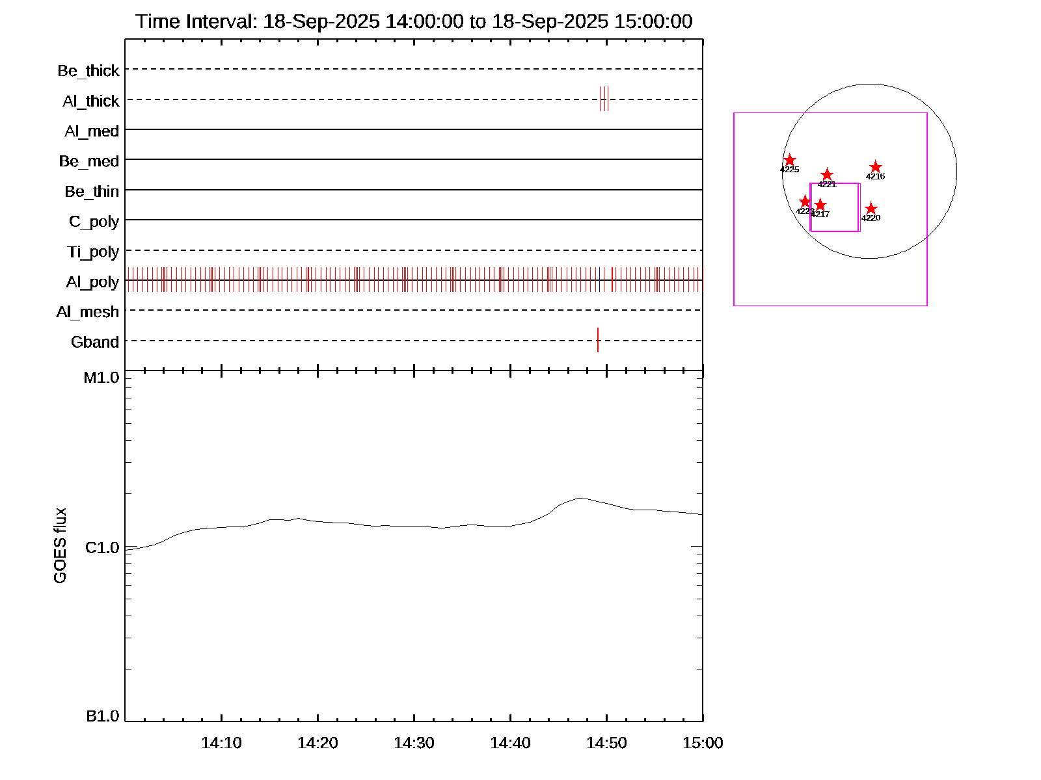Click the red star for region 4223

[805, 201]
